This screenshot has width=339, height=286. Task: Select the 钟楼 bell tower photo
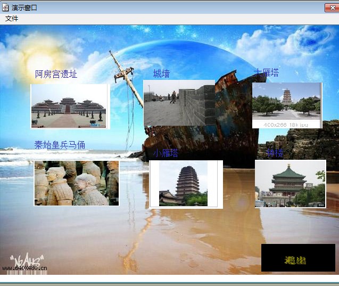[291, 184]
